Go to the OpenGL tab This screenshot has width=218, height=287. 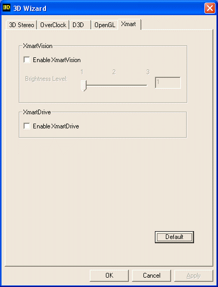(105, 25)
